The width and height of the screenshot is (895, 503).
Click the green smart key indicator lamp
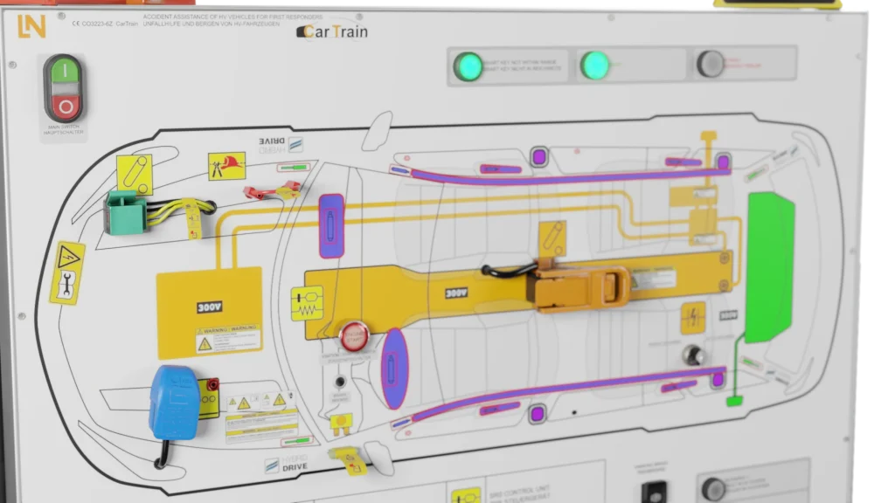468,65
